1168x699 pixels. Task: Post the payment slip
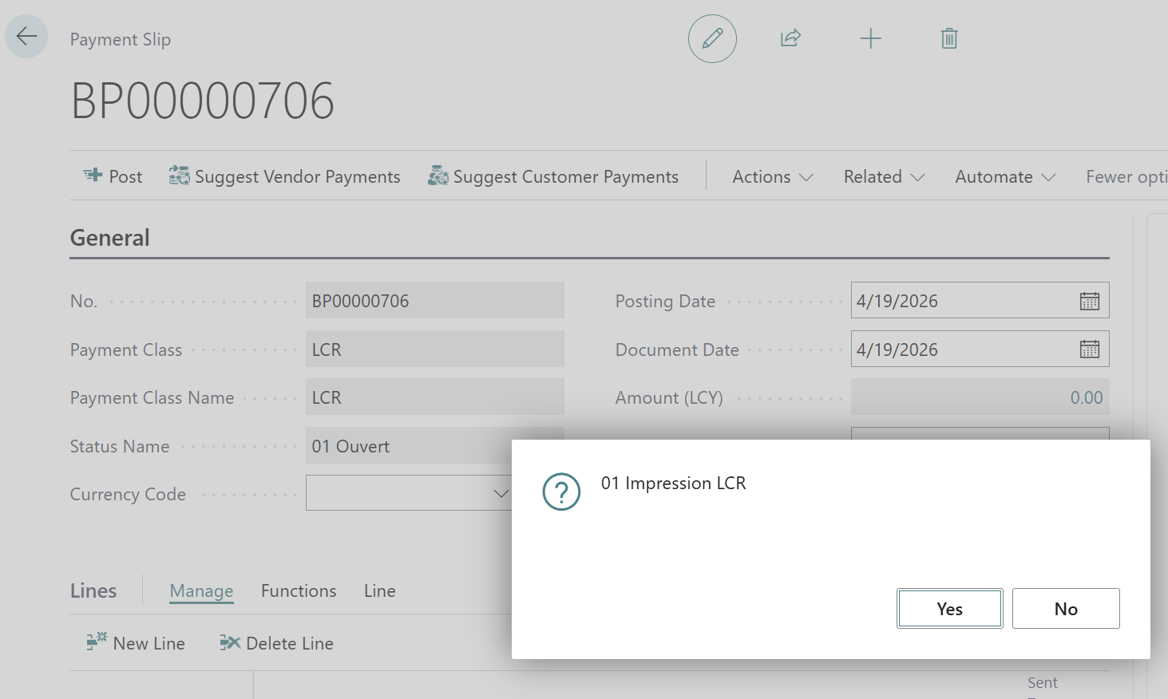(113, 176)
